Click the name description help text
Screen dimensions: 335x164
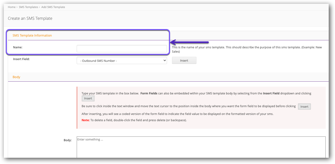click(x=247, y=49)
